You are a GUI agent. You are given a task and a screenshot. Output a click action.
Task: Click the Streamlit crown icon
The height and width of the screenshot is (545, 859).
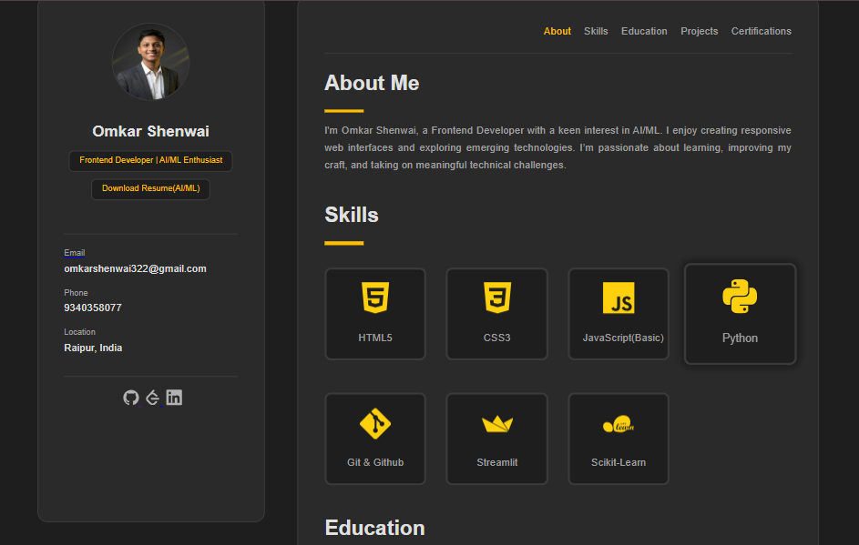(496, 424)
